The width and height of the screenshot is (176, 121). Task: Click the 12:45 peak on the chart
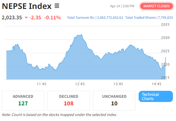coord(81,35)
